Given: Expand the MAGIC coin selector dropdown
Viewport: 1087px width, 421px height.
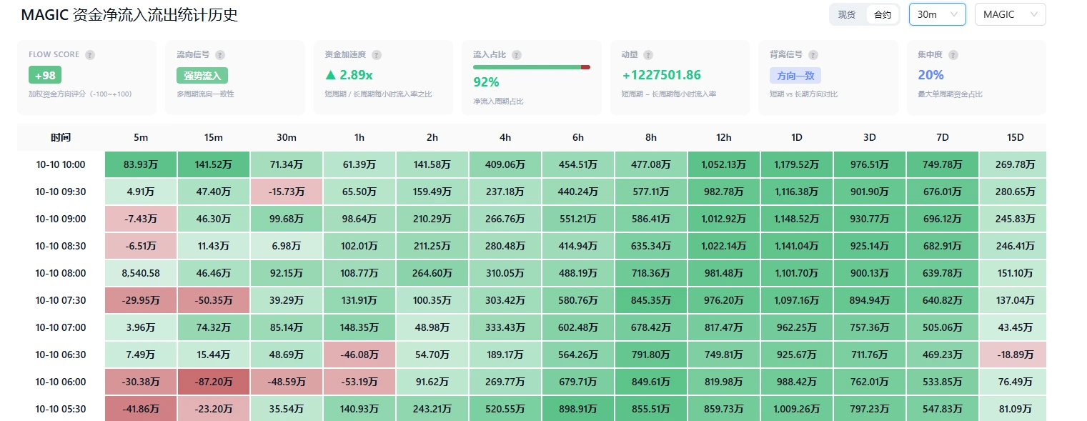Looking at the screenshot, I should tap(1011, 14).
